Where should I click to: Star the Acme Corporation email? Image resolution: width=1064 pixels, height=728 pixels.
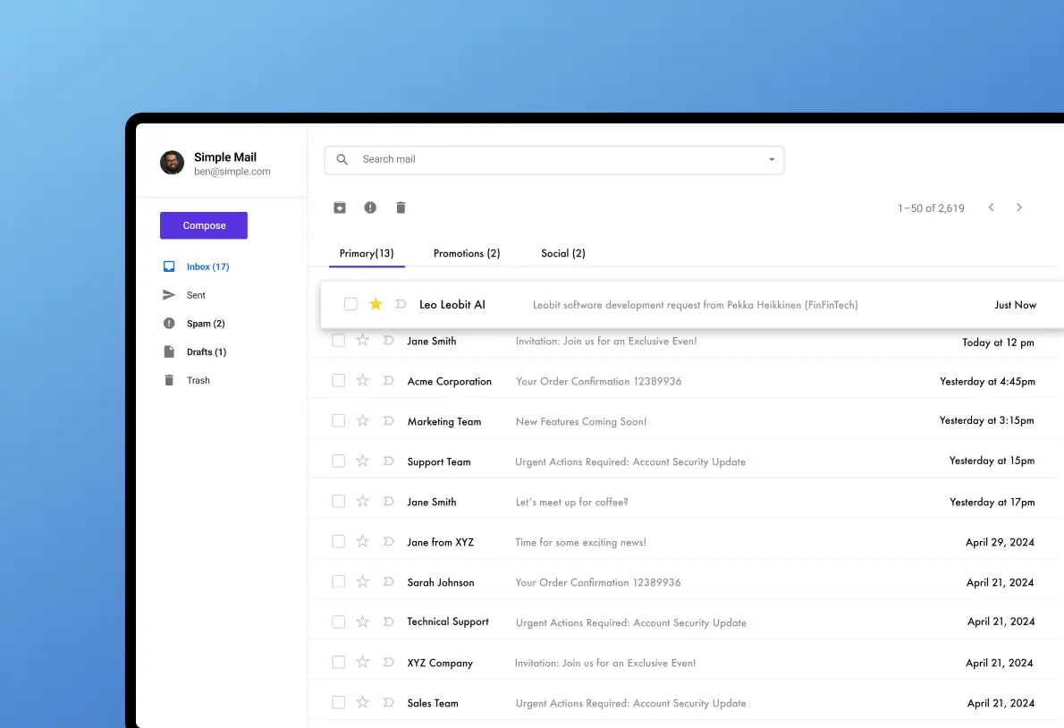tap(363, 380)
